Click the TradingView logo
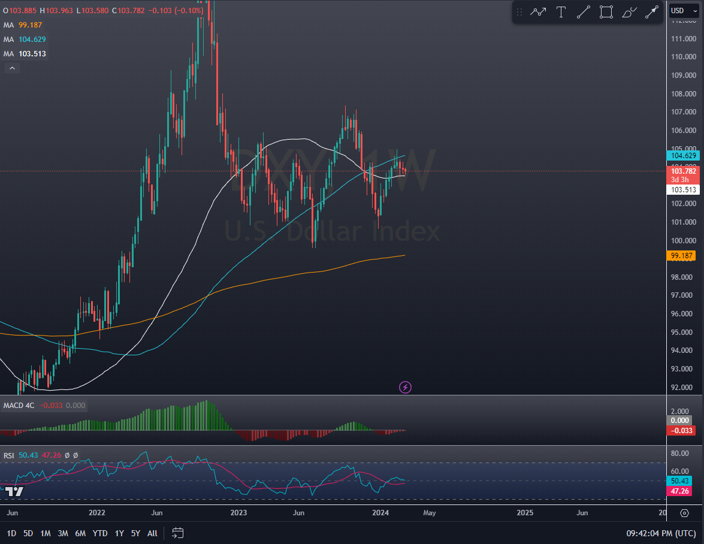 (14, 492)
